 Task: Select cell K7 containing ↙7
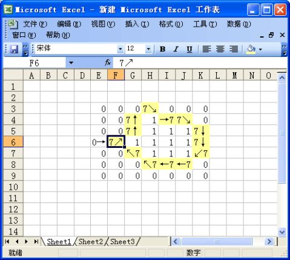click(201, 153)
